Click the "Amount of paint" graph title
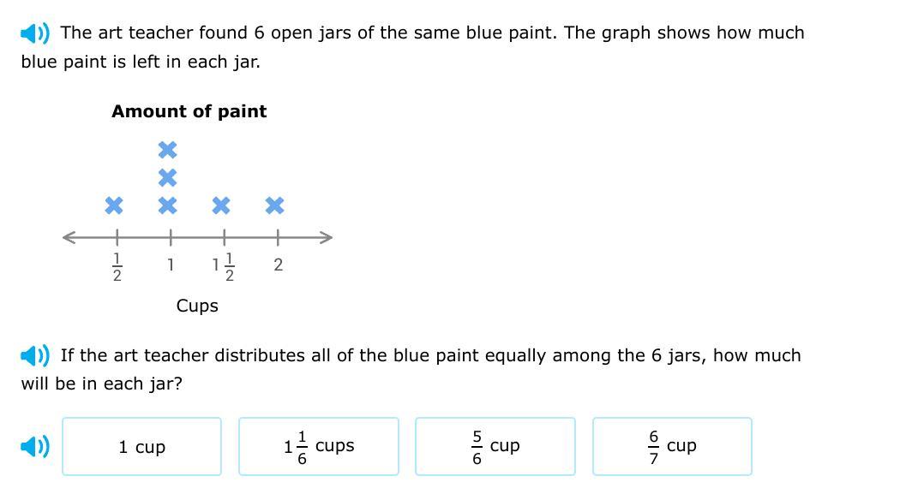The image size is (906, 488). coord(189,111)
